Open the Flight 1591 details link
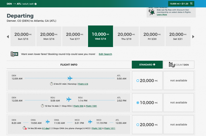This screenshot has width=206, height=136. (91, 106)
